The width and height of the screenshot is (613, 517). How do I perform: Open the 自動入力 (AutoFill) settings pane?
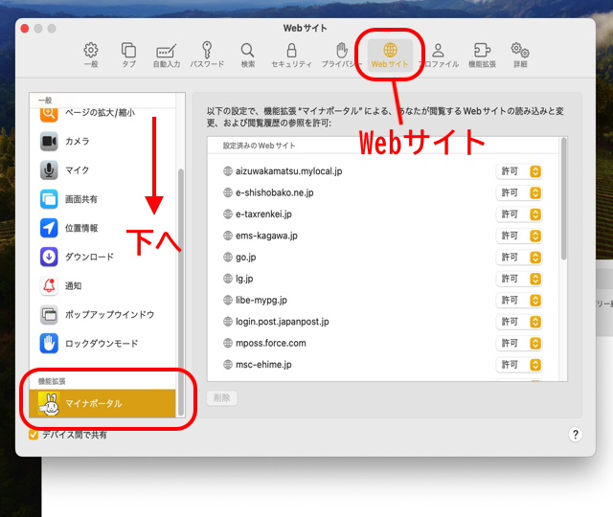click(167, 55)
